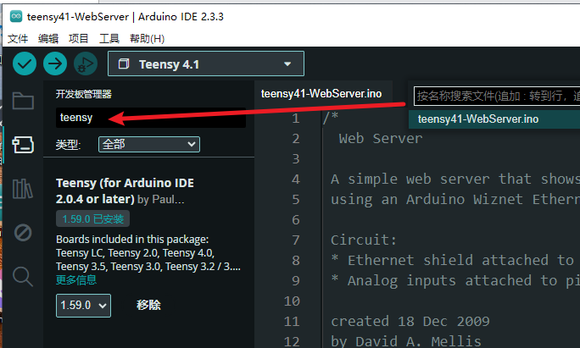Open the Teensy 4.1 board selector dropdown
This screenshot has height=348, width=580.
[206, 64]
